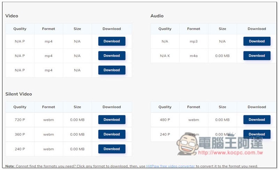Download the 240 P webm below 360 P
This screenshot has height=170, width=279.
(x=112, y=149)
